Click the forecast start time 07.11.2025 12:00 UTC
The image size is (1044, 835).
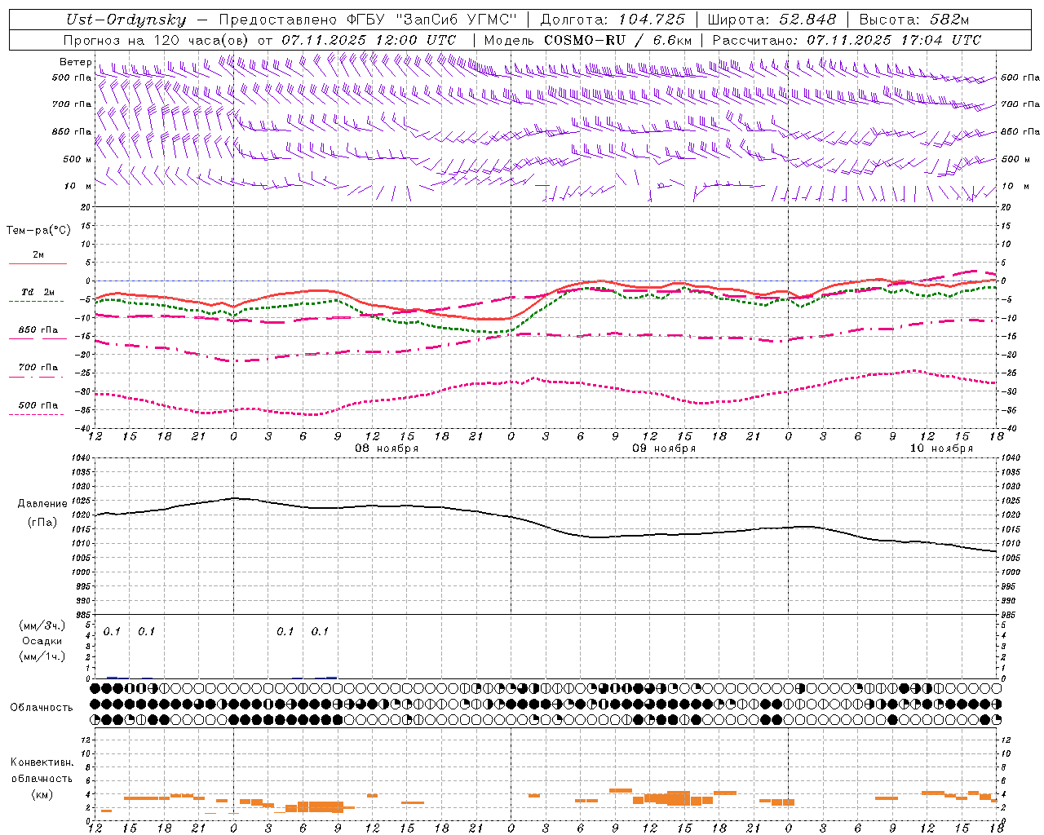(x=369, y=39)
